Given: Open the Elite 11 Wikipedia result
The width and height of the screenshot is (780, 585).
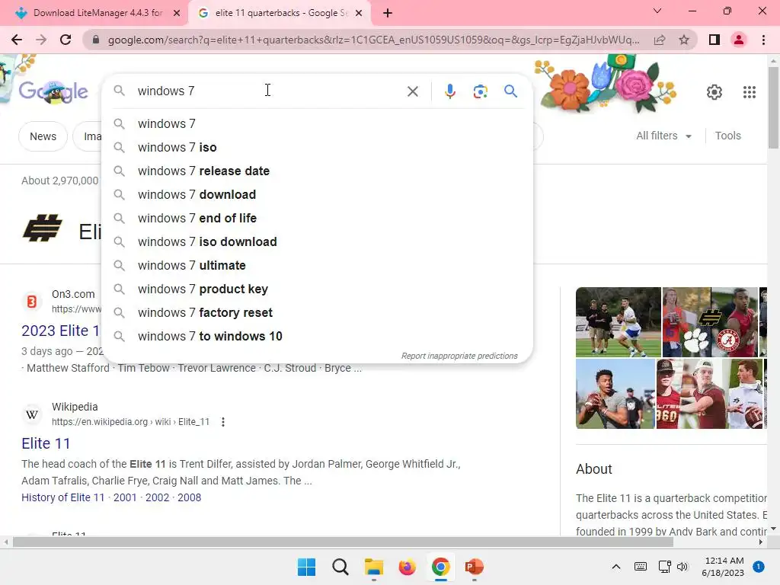Looking at the screenshot, I should (46, 443).
